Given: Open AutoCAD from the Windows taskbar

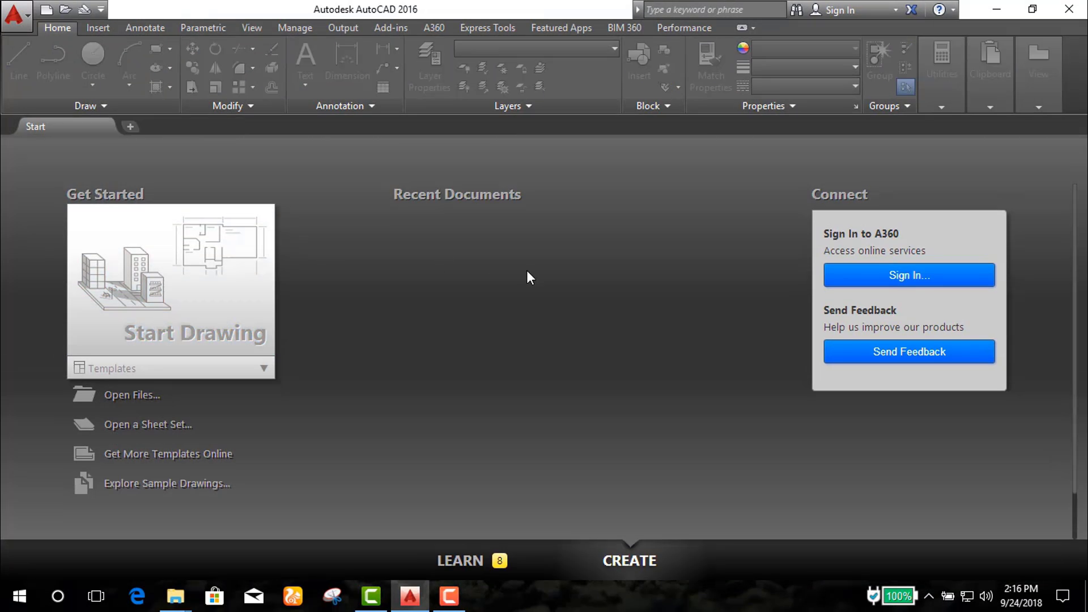Looking at the screenshot, I should tap(410, 596).
